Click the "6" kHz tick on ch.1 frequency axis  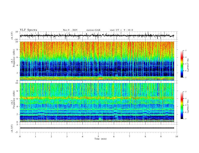pos(18,57)
